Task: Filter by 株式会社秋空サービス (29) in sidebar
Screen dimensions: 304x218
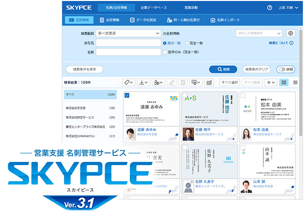Action: point(90,118)
